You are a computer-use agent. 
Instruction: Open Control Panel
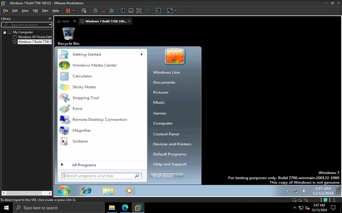pos(166,134)
